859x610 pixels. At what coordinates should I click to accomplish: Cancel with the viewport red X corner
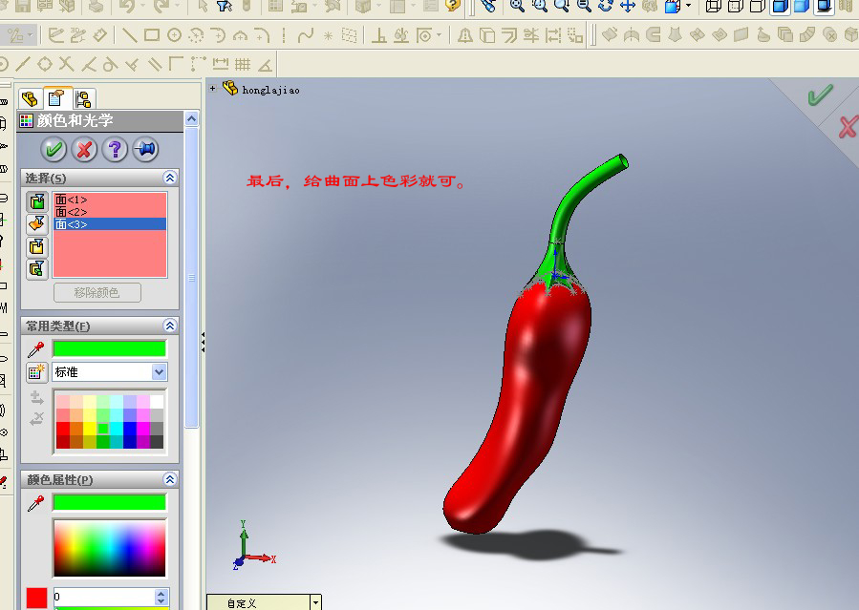click(848, 127)
